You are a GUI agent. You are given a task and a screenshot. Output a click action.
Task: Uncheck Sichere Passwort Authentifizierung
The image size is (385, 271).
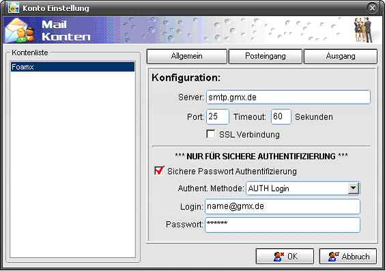tap(159, 171)
